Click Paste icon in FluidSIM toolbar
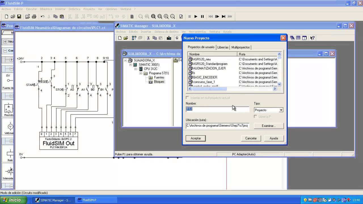363x204 pixels. (x=62, y=17)
